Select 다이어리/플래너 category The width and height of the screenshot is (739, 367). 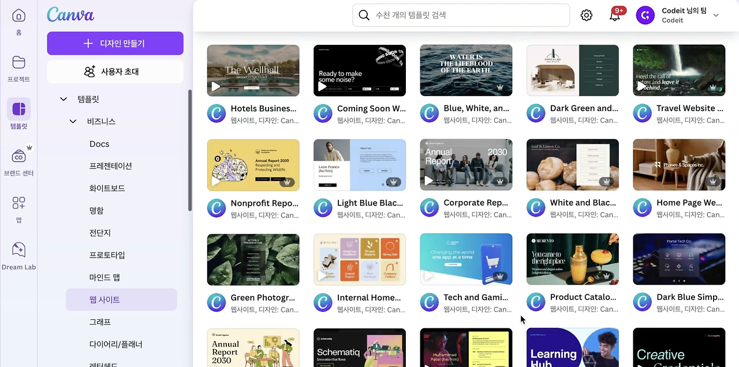pos(115,345)
